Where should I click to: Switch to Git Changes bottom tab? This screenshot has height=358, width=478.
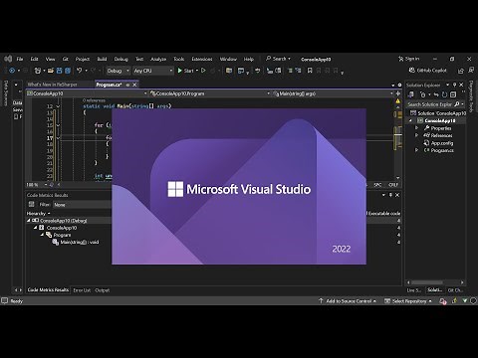(455, 290)
